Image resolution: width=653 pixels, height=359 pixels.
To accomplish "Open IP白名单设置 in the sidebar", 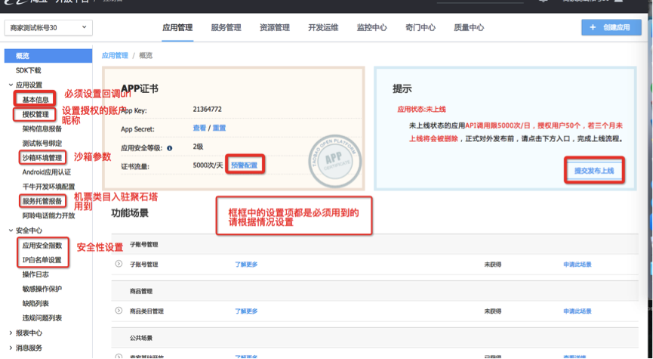I will click(x=42, y=260).
